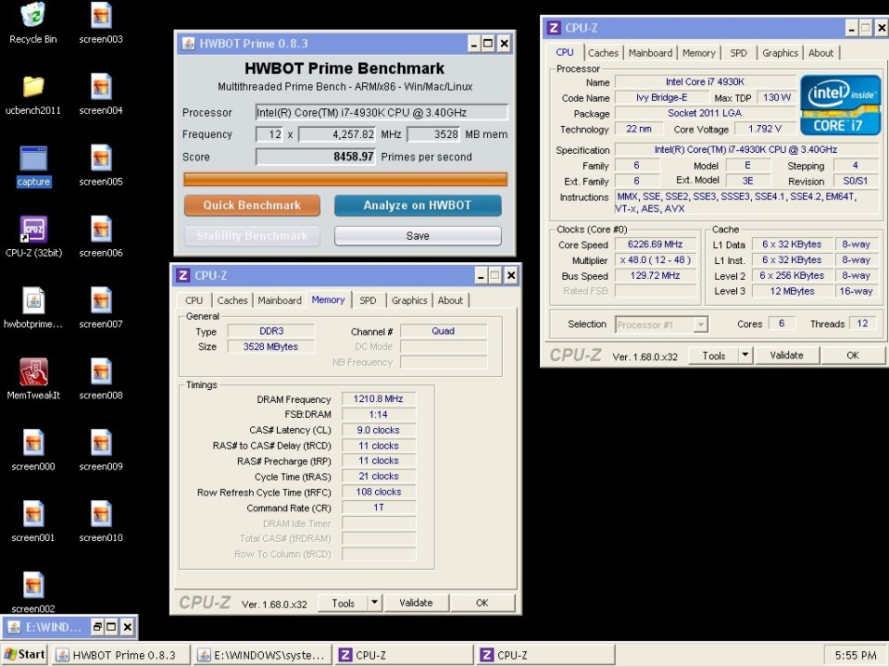The image size is (889, 667).
Task: Select the screen000 file icon
Action: pyautogui.click(x=33, y=443)
